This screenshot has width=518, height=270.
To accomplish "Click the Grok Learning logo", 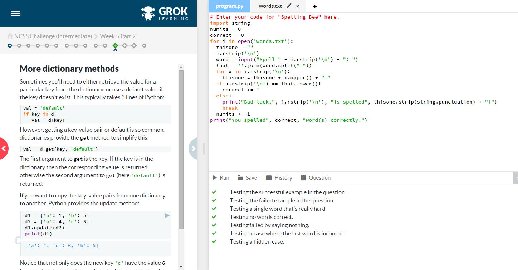I will pos(165,13).
